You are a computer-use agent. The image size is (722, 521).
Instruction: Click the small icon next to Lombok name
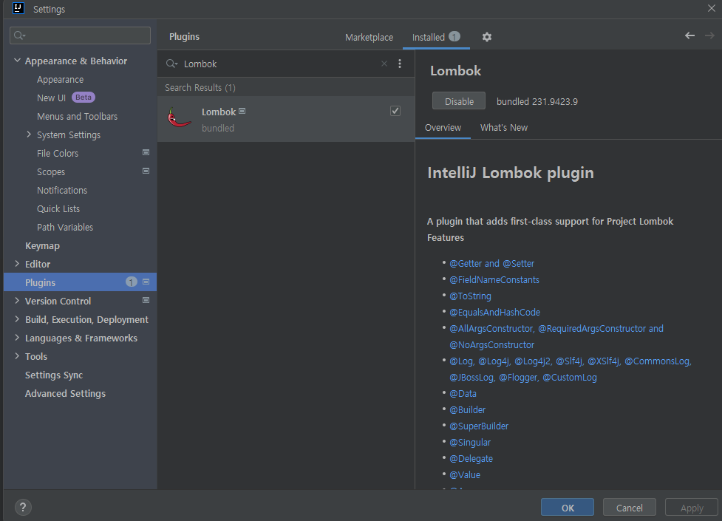coord(242,111)
